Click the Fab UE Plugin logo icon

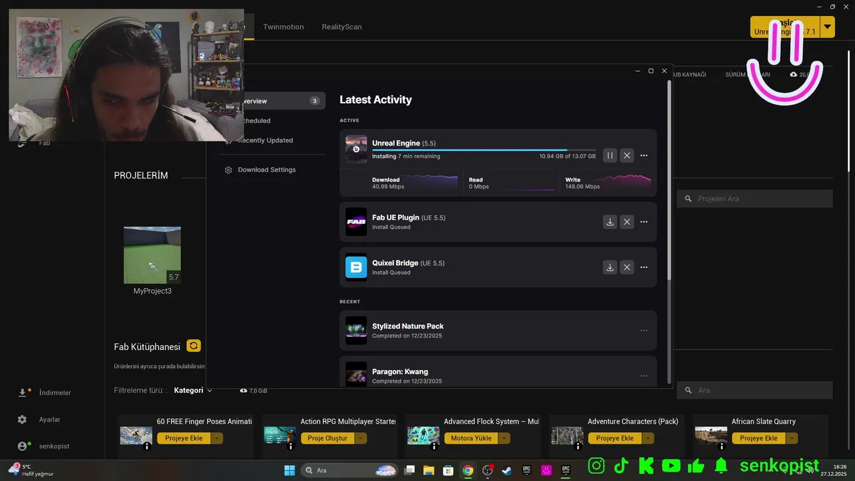click(356, 222)
